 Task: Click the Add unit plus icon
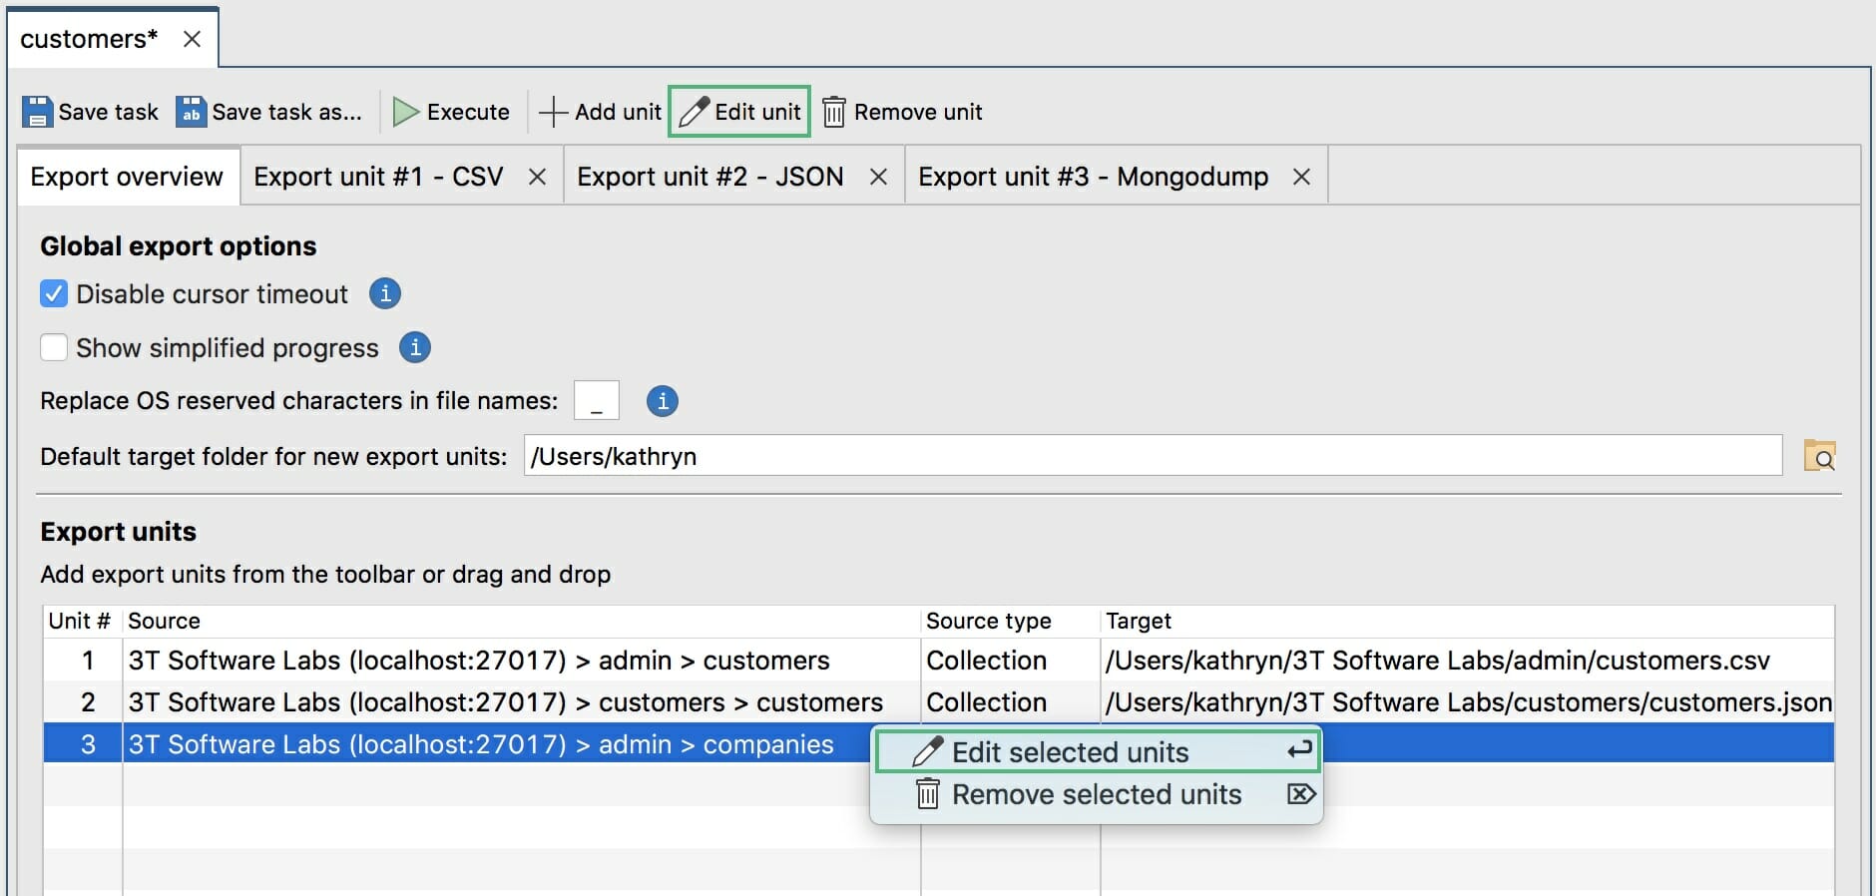click(x=553, y=112)
